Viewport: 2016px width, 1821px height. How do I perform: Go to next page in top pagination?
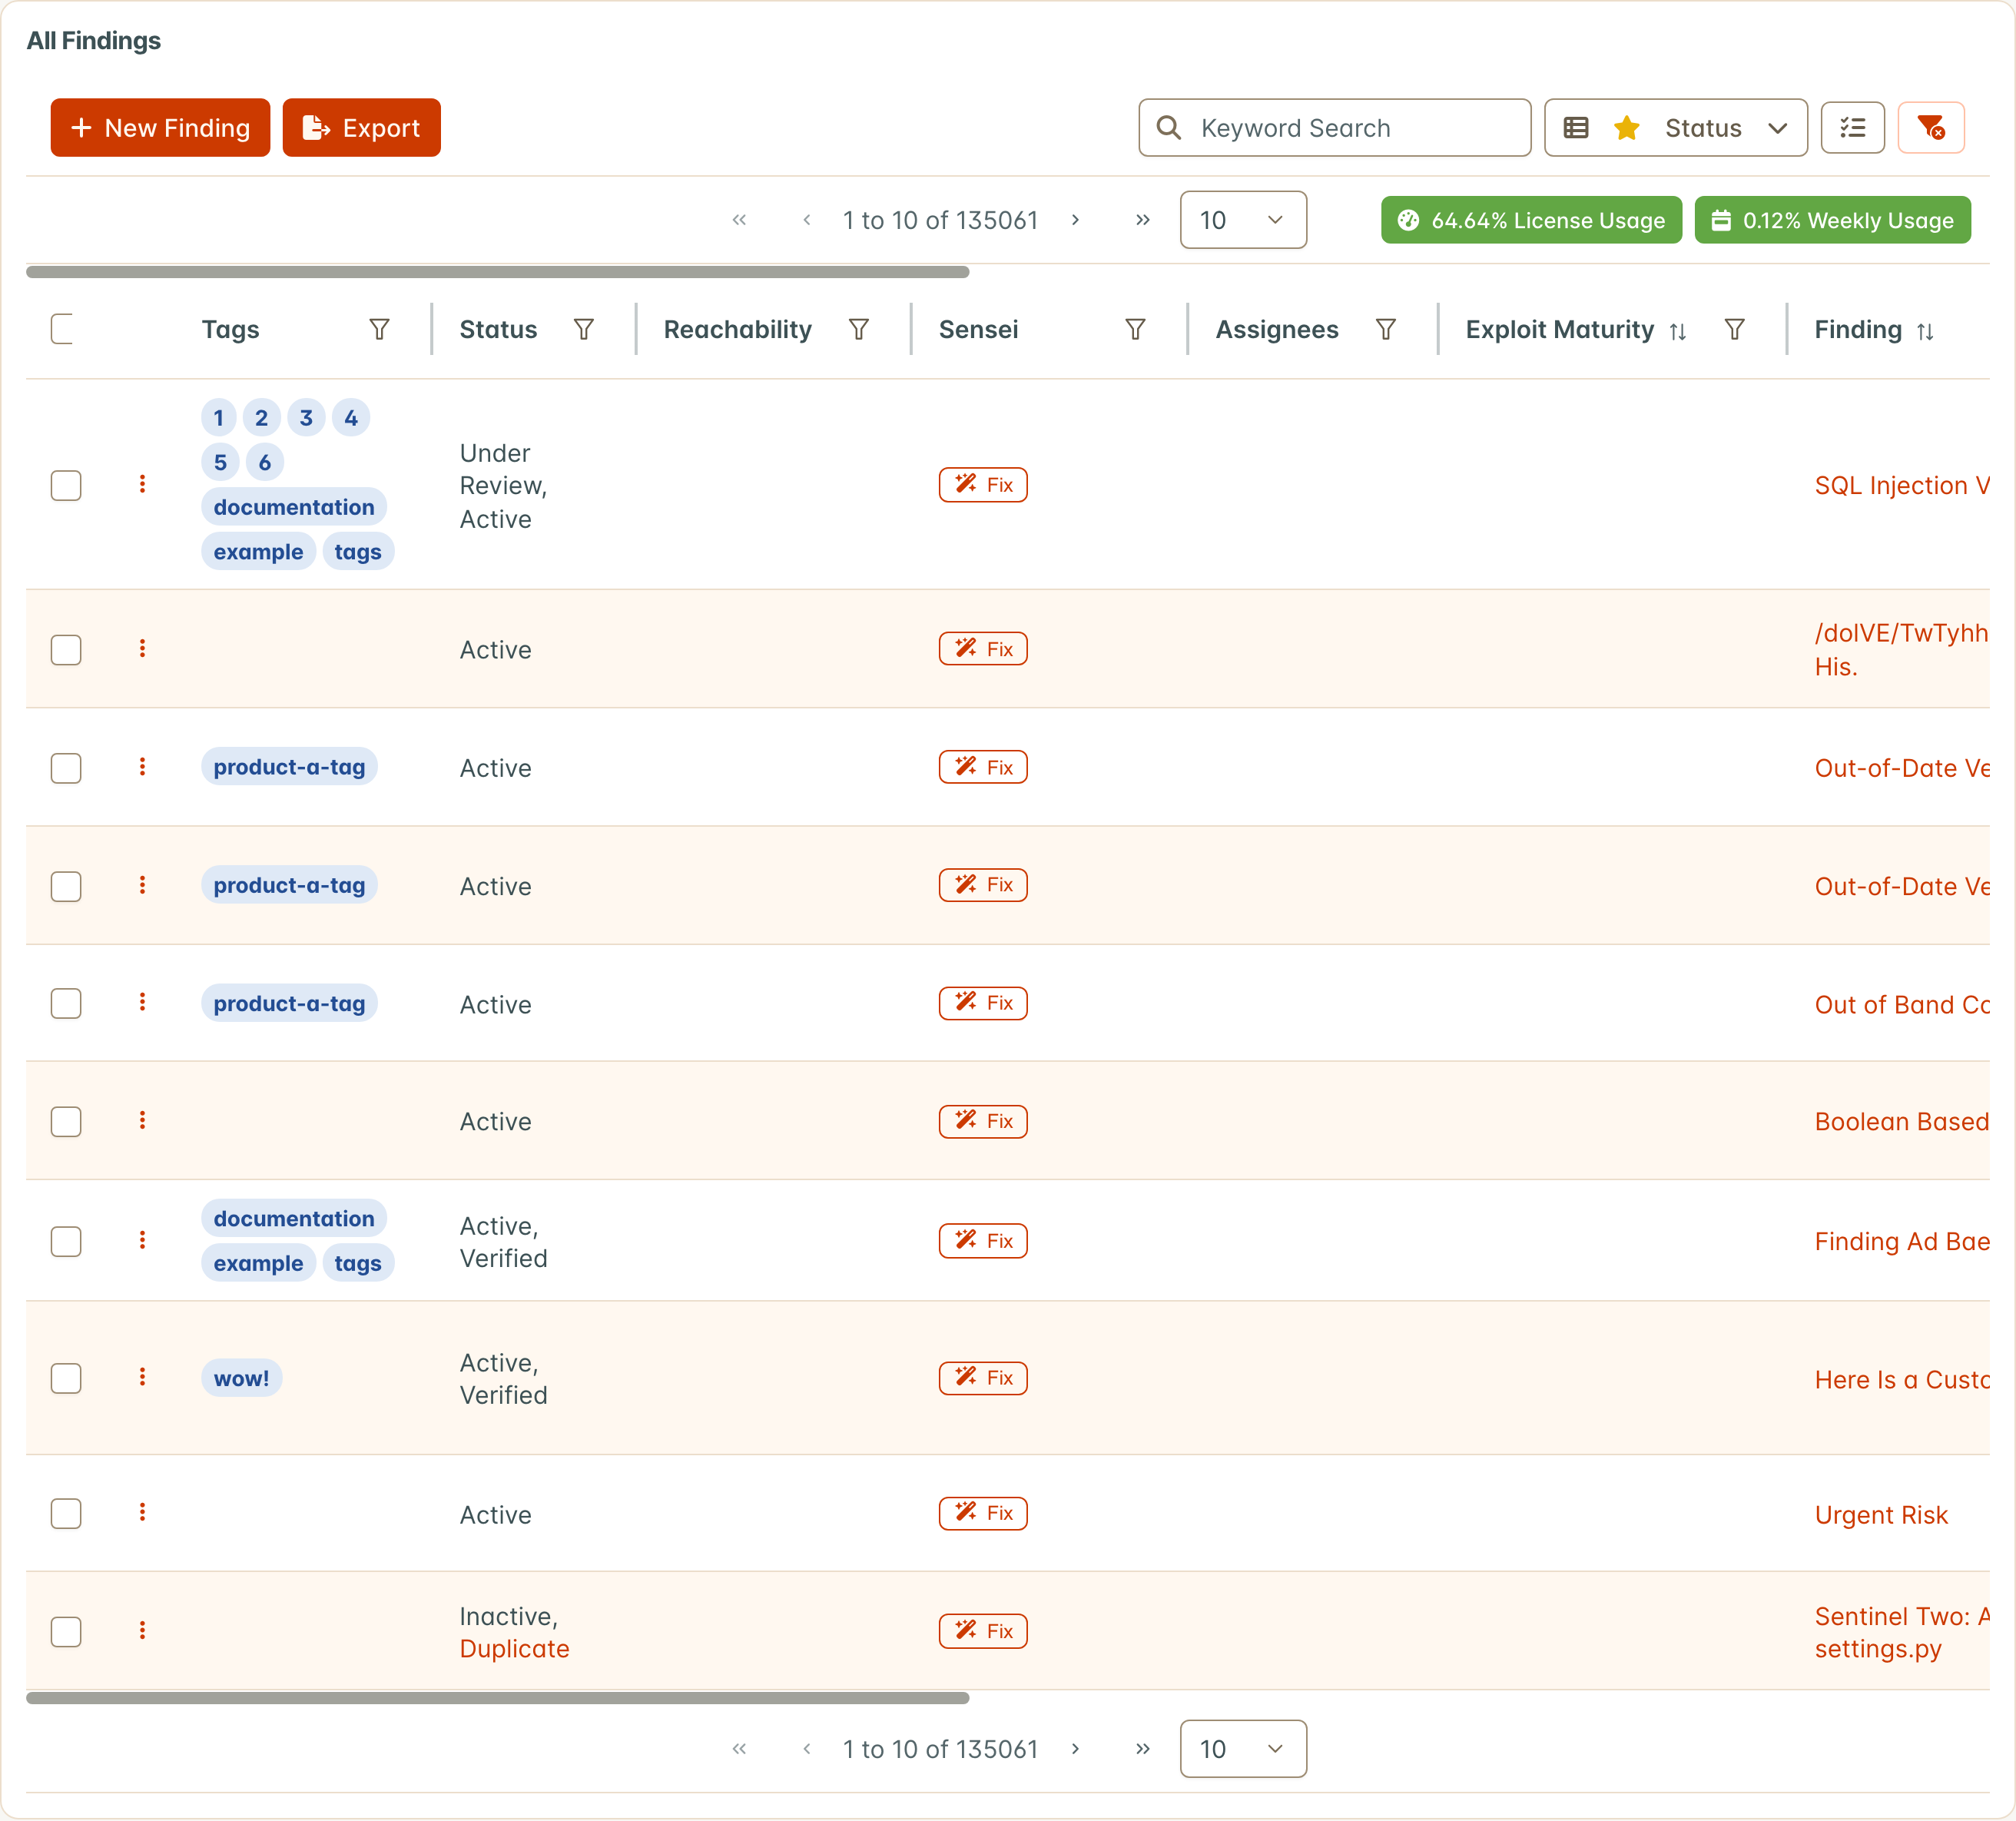point(1075,220)
